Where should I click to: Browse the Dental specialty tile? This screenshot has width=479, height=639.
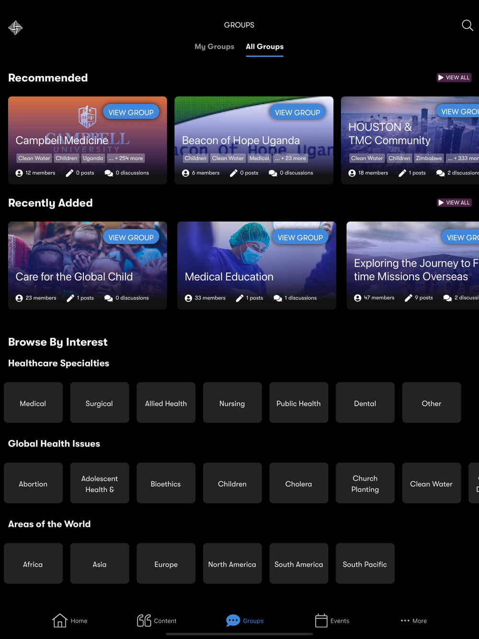[x=365, y=403]
